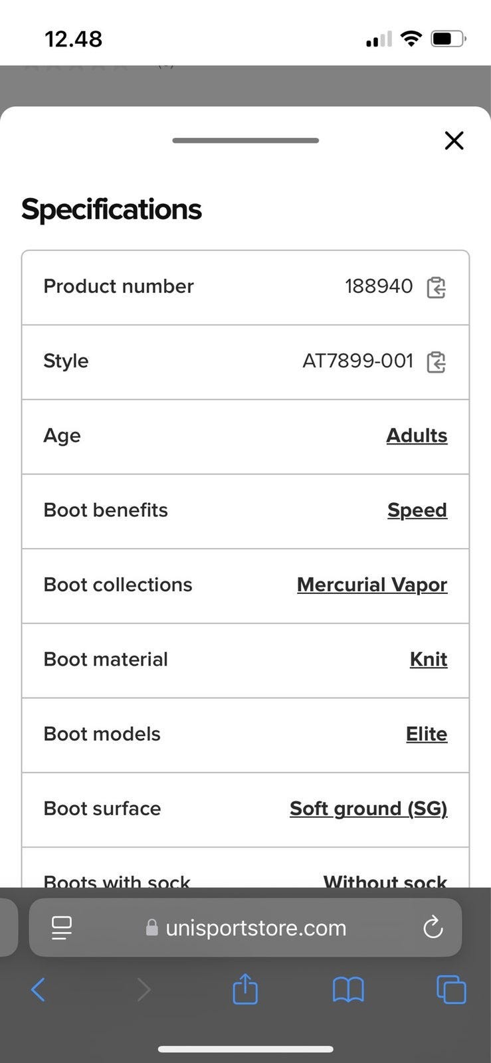
Task: Tap the Safari share icon
Action: [245, 990]
